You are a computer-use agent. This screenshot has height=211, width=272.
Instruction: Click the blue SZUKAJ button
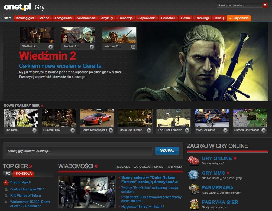(167, 150)
